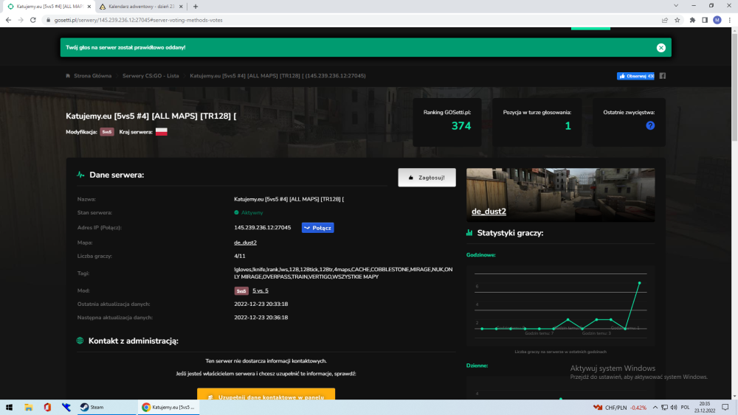Image resolution: width=738 pixels, height=415 pixels.
Task: Open a new browser tab
Action: tap(196, 7)
